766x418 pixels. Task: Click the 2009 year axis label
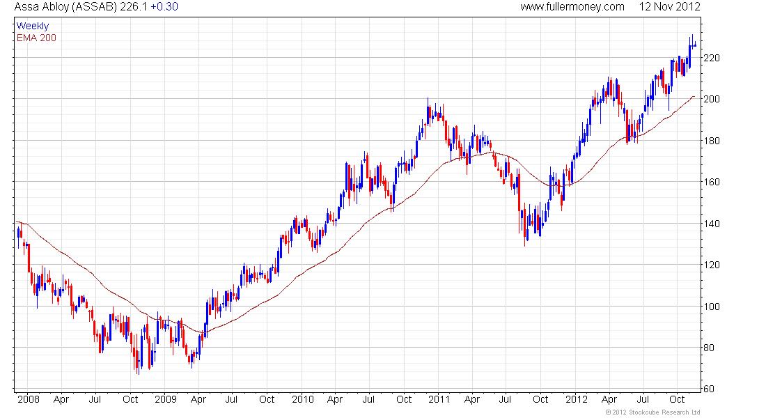pos(165,399)
